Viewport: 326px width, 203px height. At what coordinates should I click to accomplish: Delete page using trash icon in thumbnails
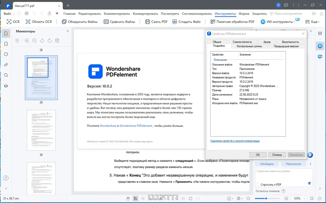tap(57, 41)
